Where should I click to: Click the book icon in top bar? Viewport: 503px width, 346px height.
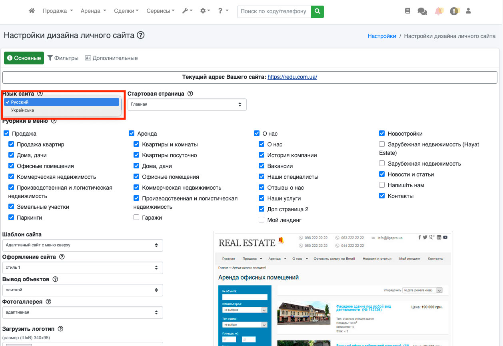[x=407, y=11]
